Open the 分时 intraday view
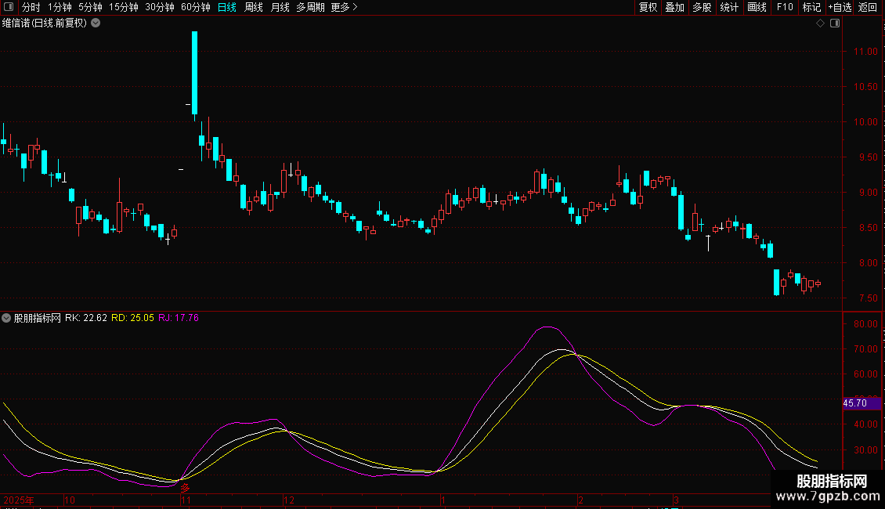 tap(31, 7)
